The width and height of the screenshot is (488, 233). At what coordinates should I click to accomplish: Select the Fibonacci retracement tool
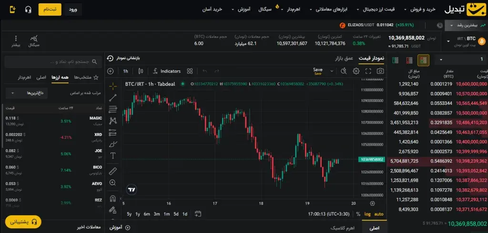[x=113, y=109]
